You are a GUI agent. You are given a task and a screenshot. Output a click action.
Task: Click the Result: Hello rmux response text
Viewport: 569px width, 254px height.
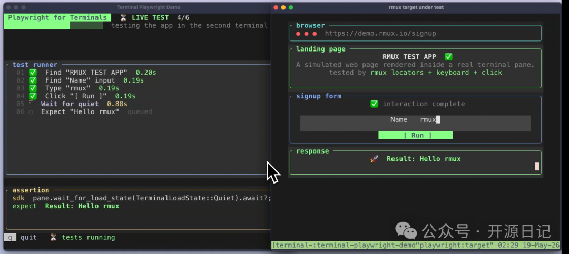tap(424, 159)
